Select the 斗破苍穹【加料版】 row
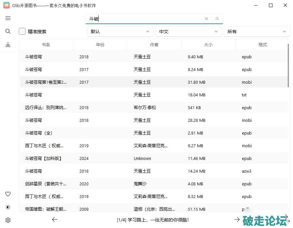293x228 pixels. [44, 159]
